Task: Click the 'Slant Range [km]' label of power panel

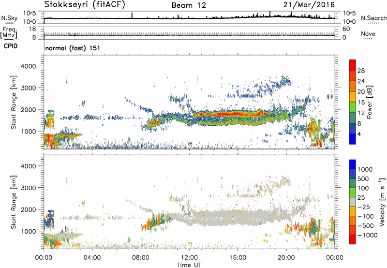Action: [14, 102]
